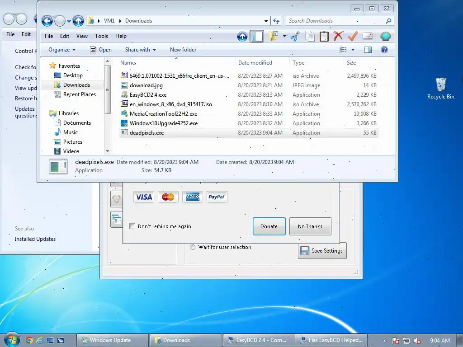Show hidden tray icons arrow
This screenshot has width=463, height=347.
tap(384, 341)
